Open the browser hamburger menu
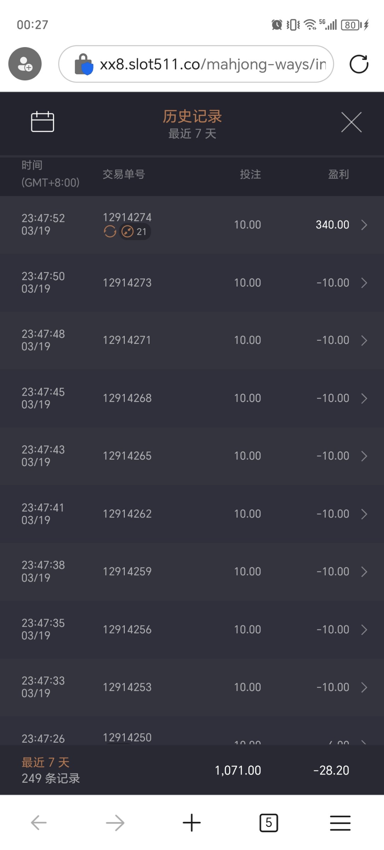Image resolution: width=384 pixels, height=850 pixels. coord(340,822)
